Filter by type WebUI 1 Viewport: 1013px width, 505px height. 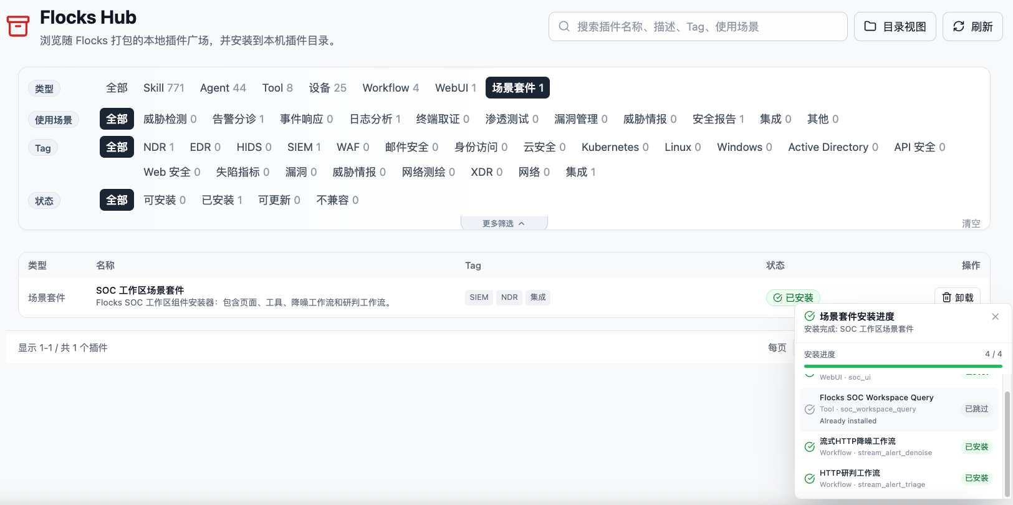click(x=456, y=88)
